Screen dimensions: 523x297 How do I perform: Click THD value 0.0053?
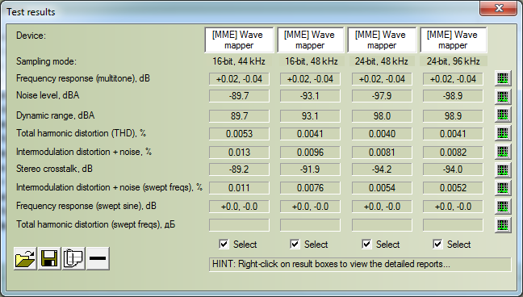click(x=239, y=134)
